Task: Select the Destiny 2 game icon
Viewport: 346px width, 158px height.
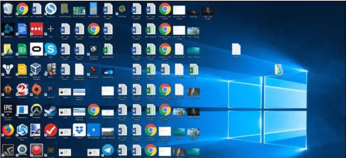Action: (x=8, y=69)
